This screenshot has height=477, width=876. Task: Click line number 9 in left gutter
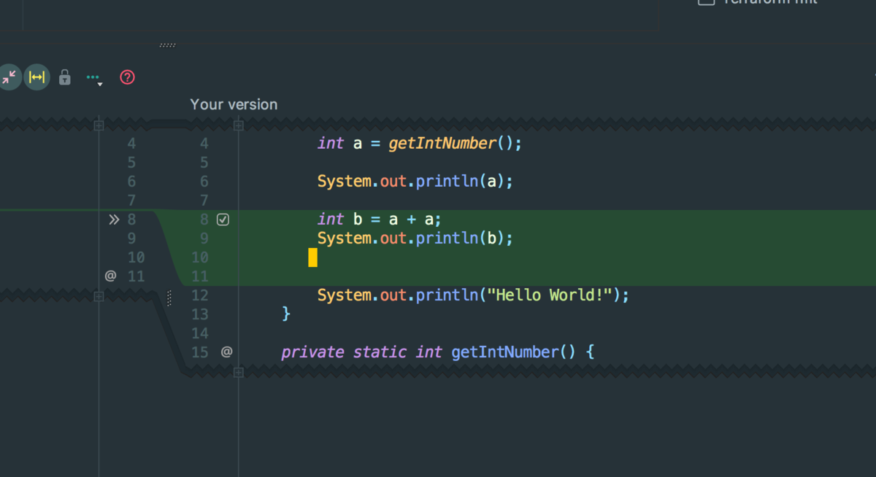coord(131,238)
